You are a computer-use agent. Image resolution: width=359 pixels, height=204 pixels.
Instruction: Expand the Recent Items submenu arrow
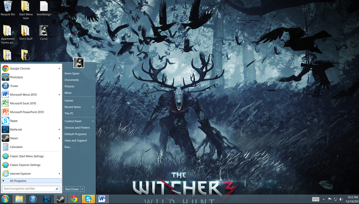(93, 107)
